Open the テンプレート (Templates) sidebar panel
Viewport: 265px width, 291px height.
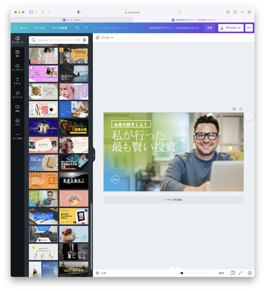[17, 40]
